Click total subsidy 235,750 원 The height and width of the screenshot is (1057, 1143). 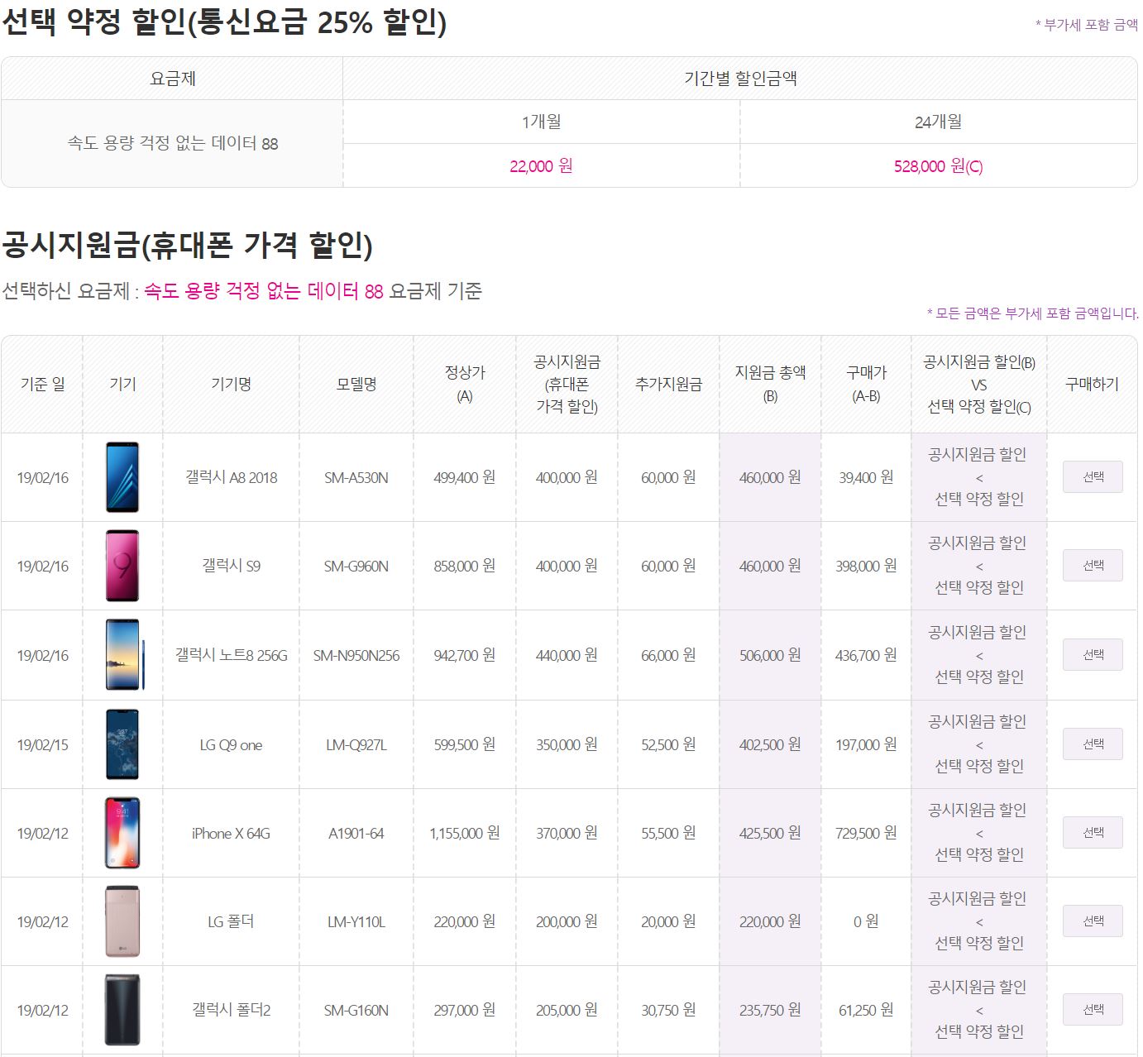coord(770,1010)
